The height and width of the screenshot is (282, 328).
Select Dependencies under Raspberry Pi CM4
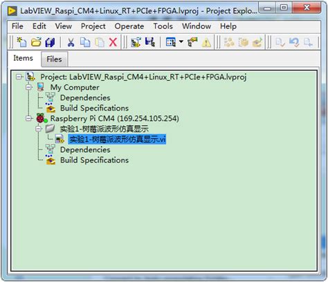point(85,150)
